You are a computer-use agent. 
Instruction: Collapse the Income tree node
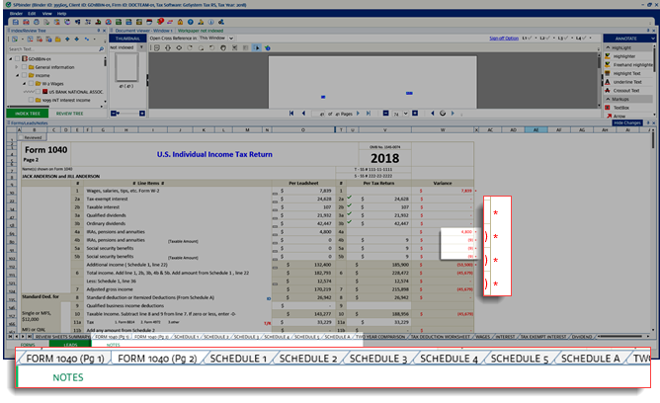click(x=17, y=74)
